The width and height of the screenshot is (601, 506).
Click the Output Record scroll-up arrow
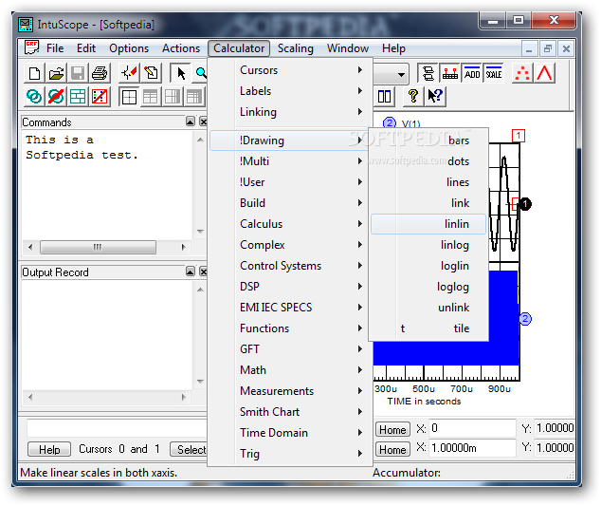[x=200, y=290]
